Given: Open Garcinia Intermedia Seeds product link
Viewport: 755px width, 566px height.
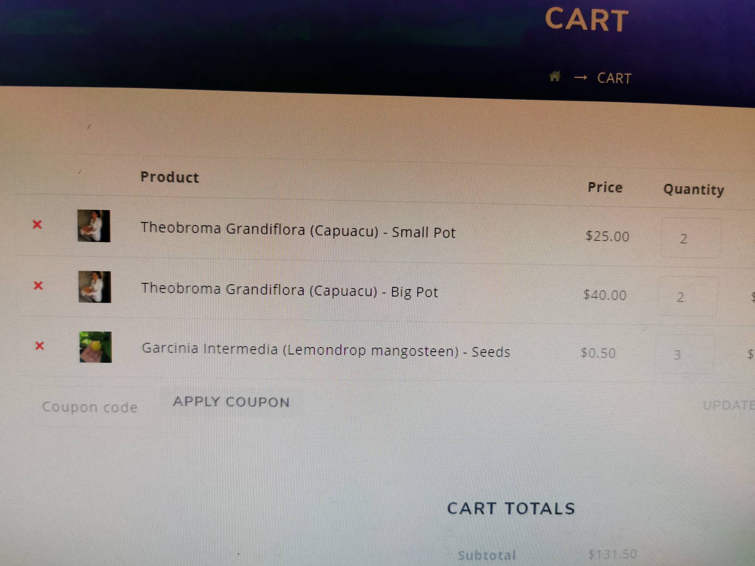Looking at the screenshot, I should pos(326,350).
